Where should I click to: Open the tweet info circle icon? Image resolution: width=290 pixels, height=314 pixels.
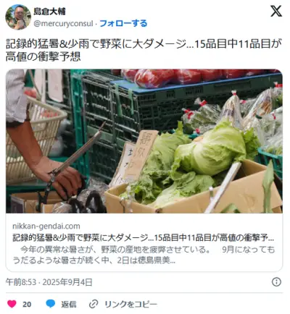(x=276, y=281)
